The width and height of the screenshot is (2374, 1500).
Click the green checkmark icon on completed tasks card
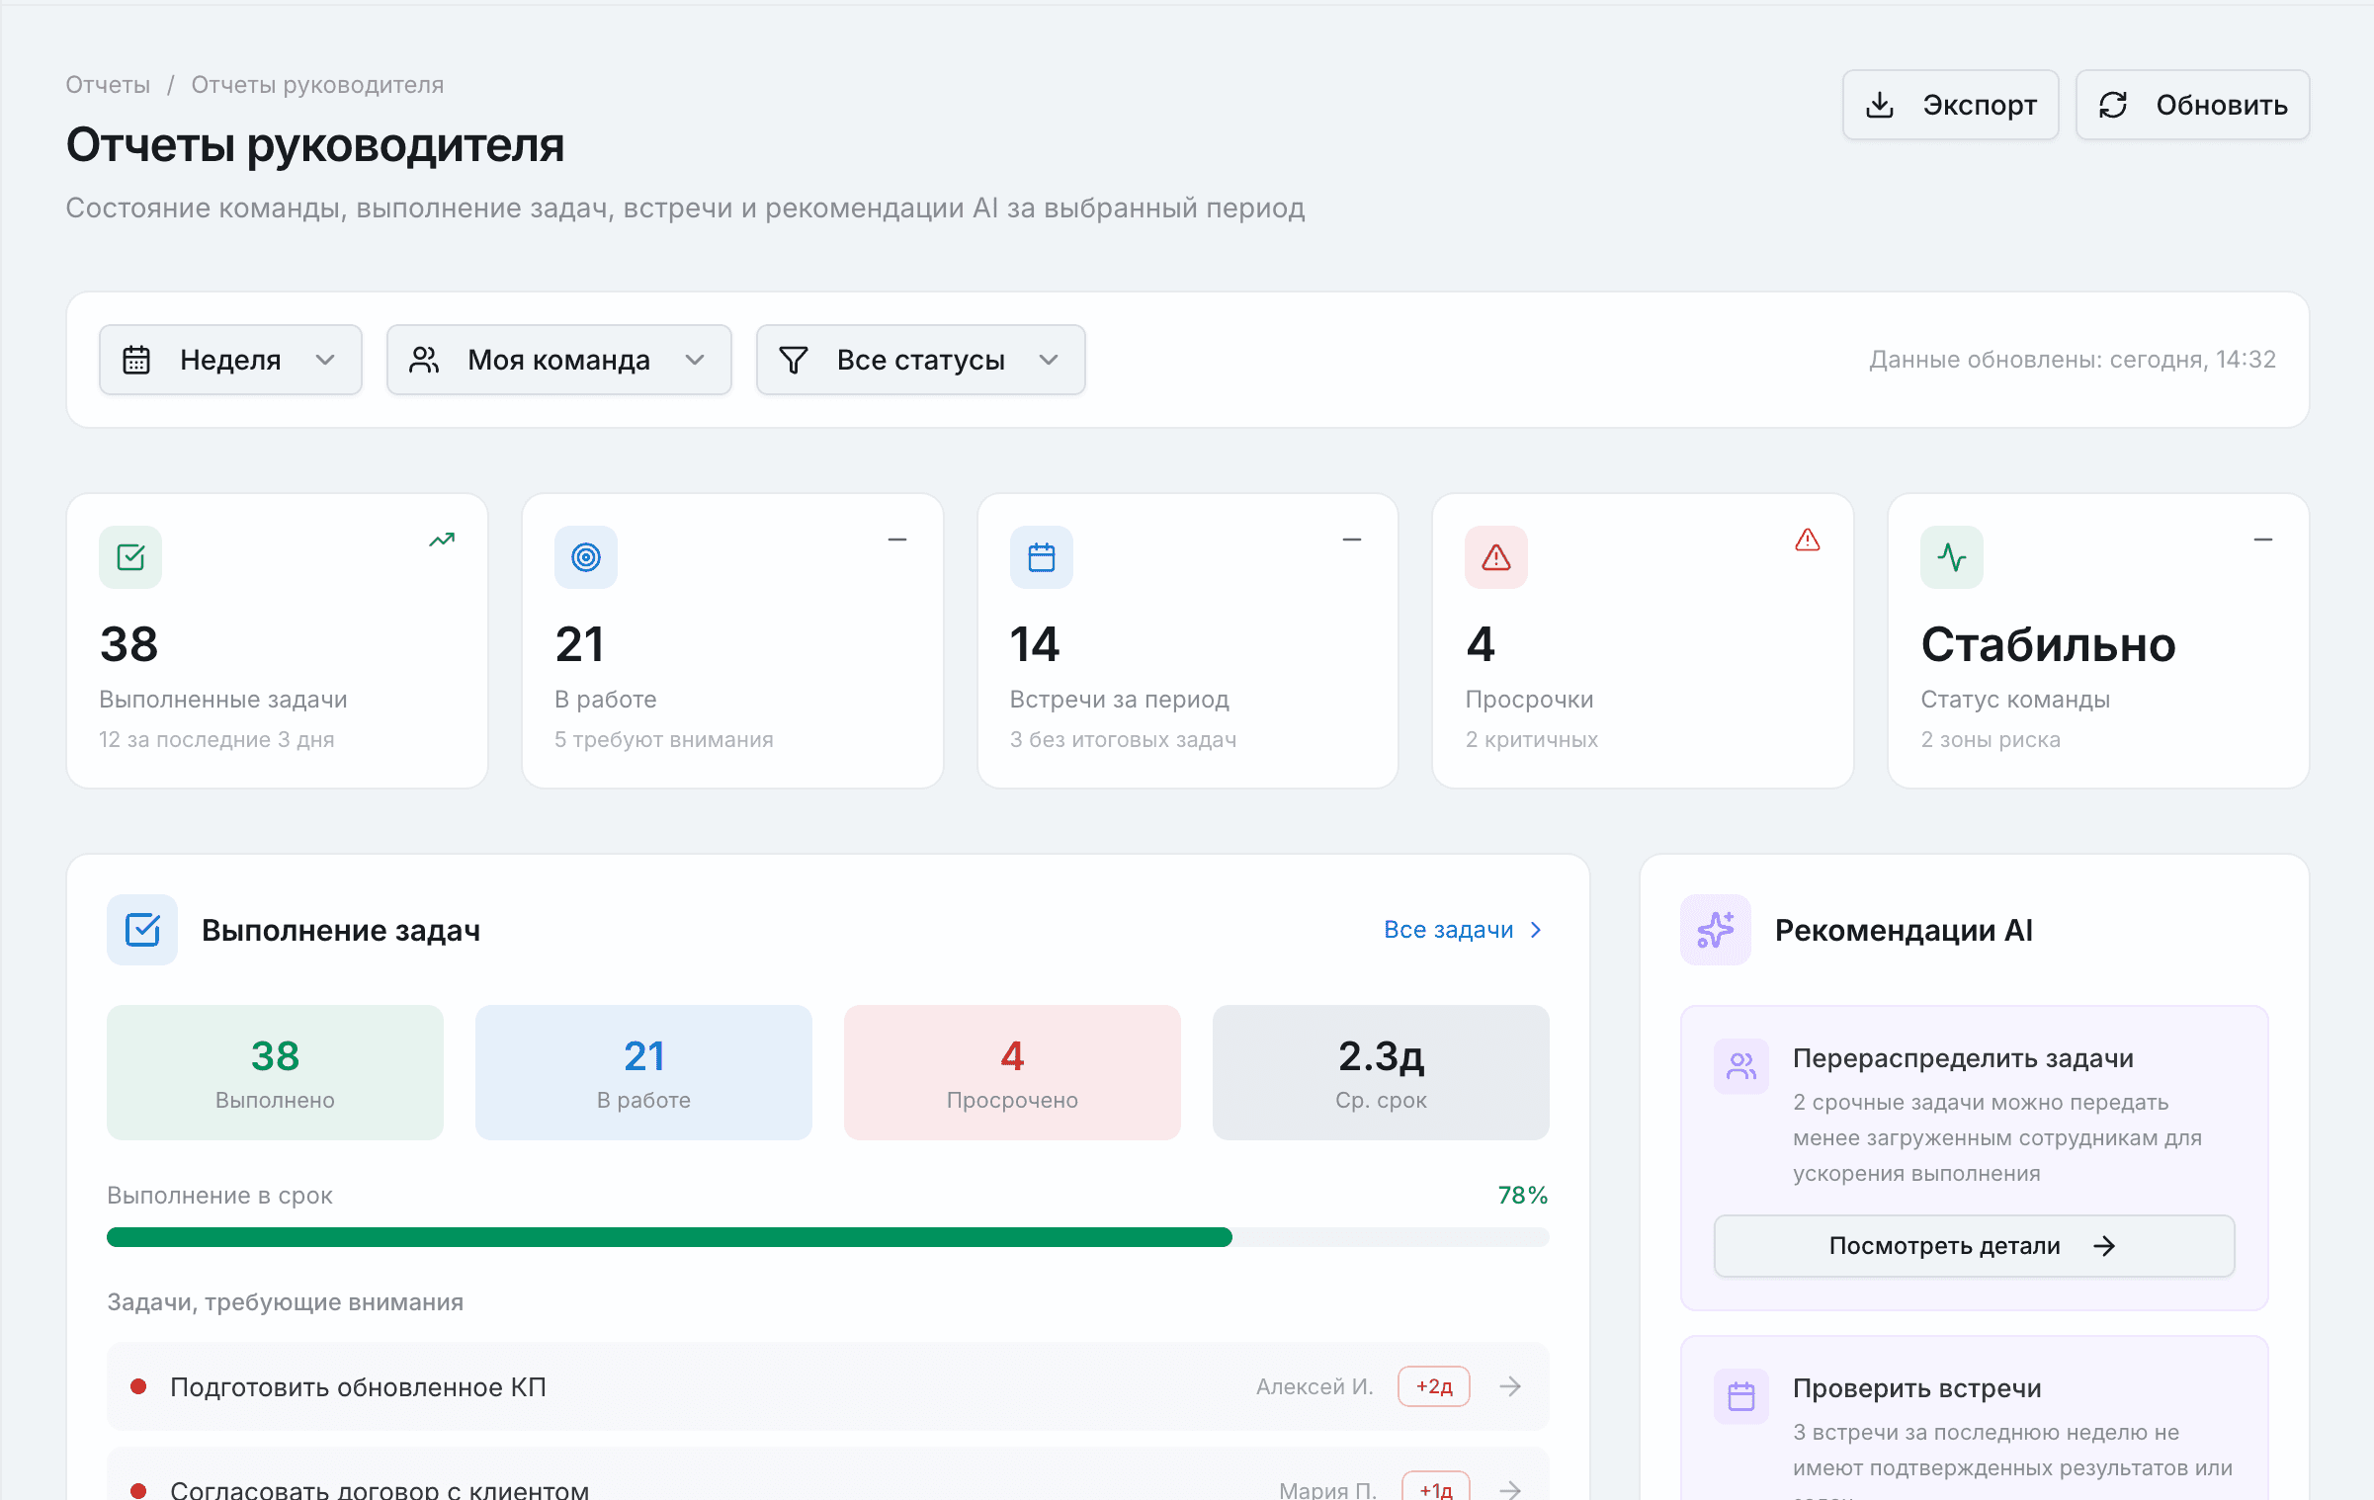[x=129, y=556]
